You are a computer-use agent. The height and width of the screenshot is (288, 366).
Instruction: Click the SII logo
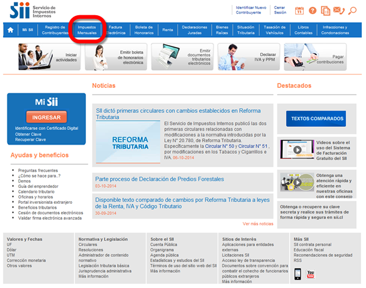[33, 10]
